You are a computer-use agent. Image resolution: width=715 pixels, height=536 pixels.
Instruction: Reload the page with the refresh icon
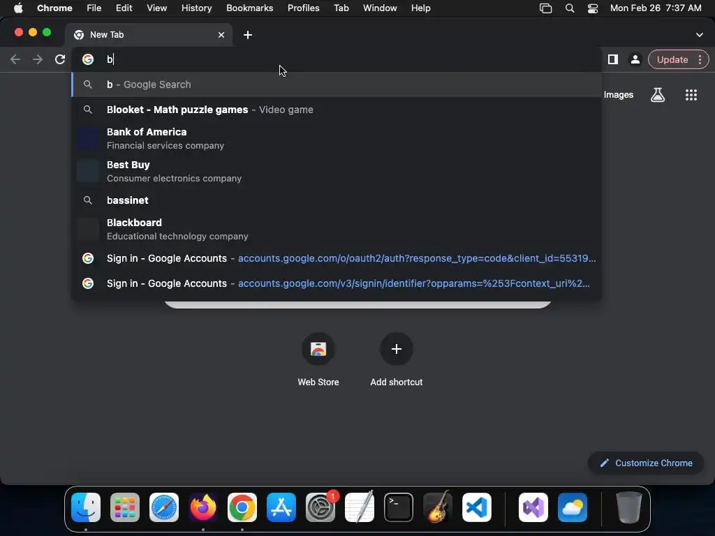point(60,59)
